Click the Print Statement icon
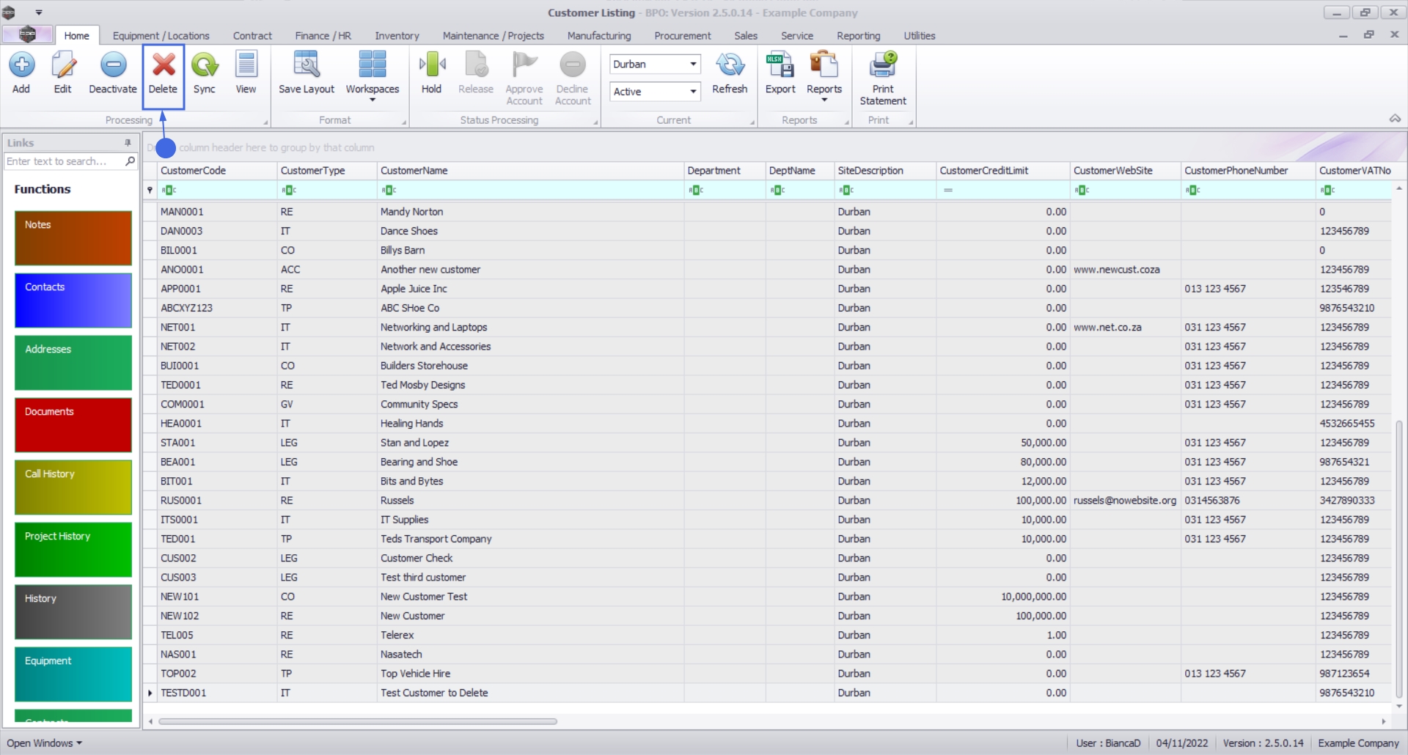The height and width of the screenshot is (755, 1408). (883, 65)
